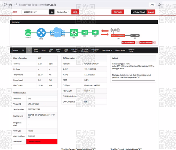This screenshot has width=176, height=150.
Task: Open the Usage PCRF tab
Action: pyautogui.click(x=66, y=50)
